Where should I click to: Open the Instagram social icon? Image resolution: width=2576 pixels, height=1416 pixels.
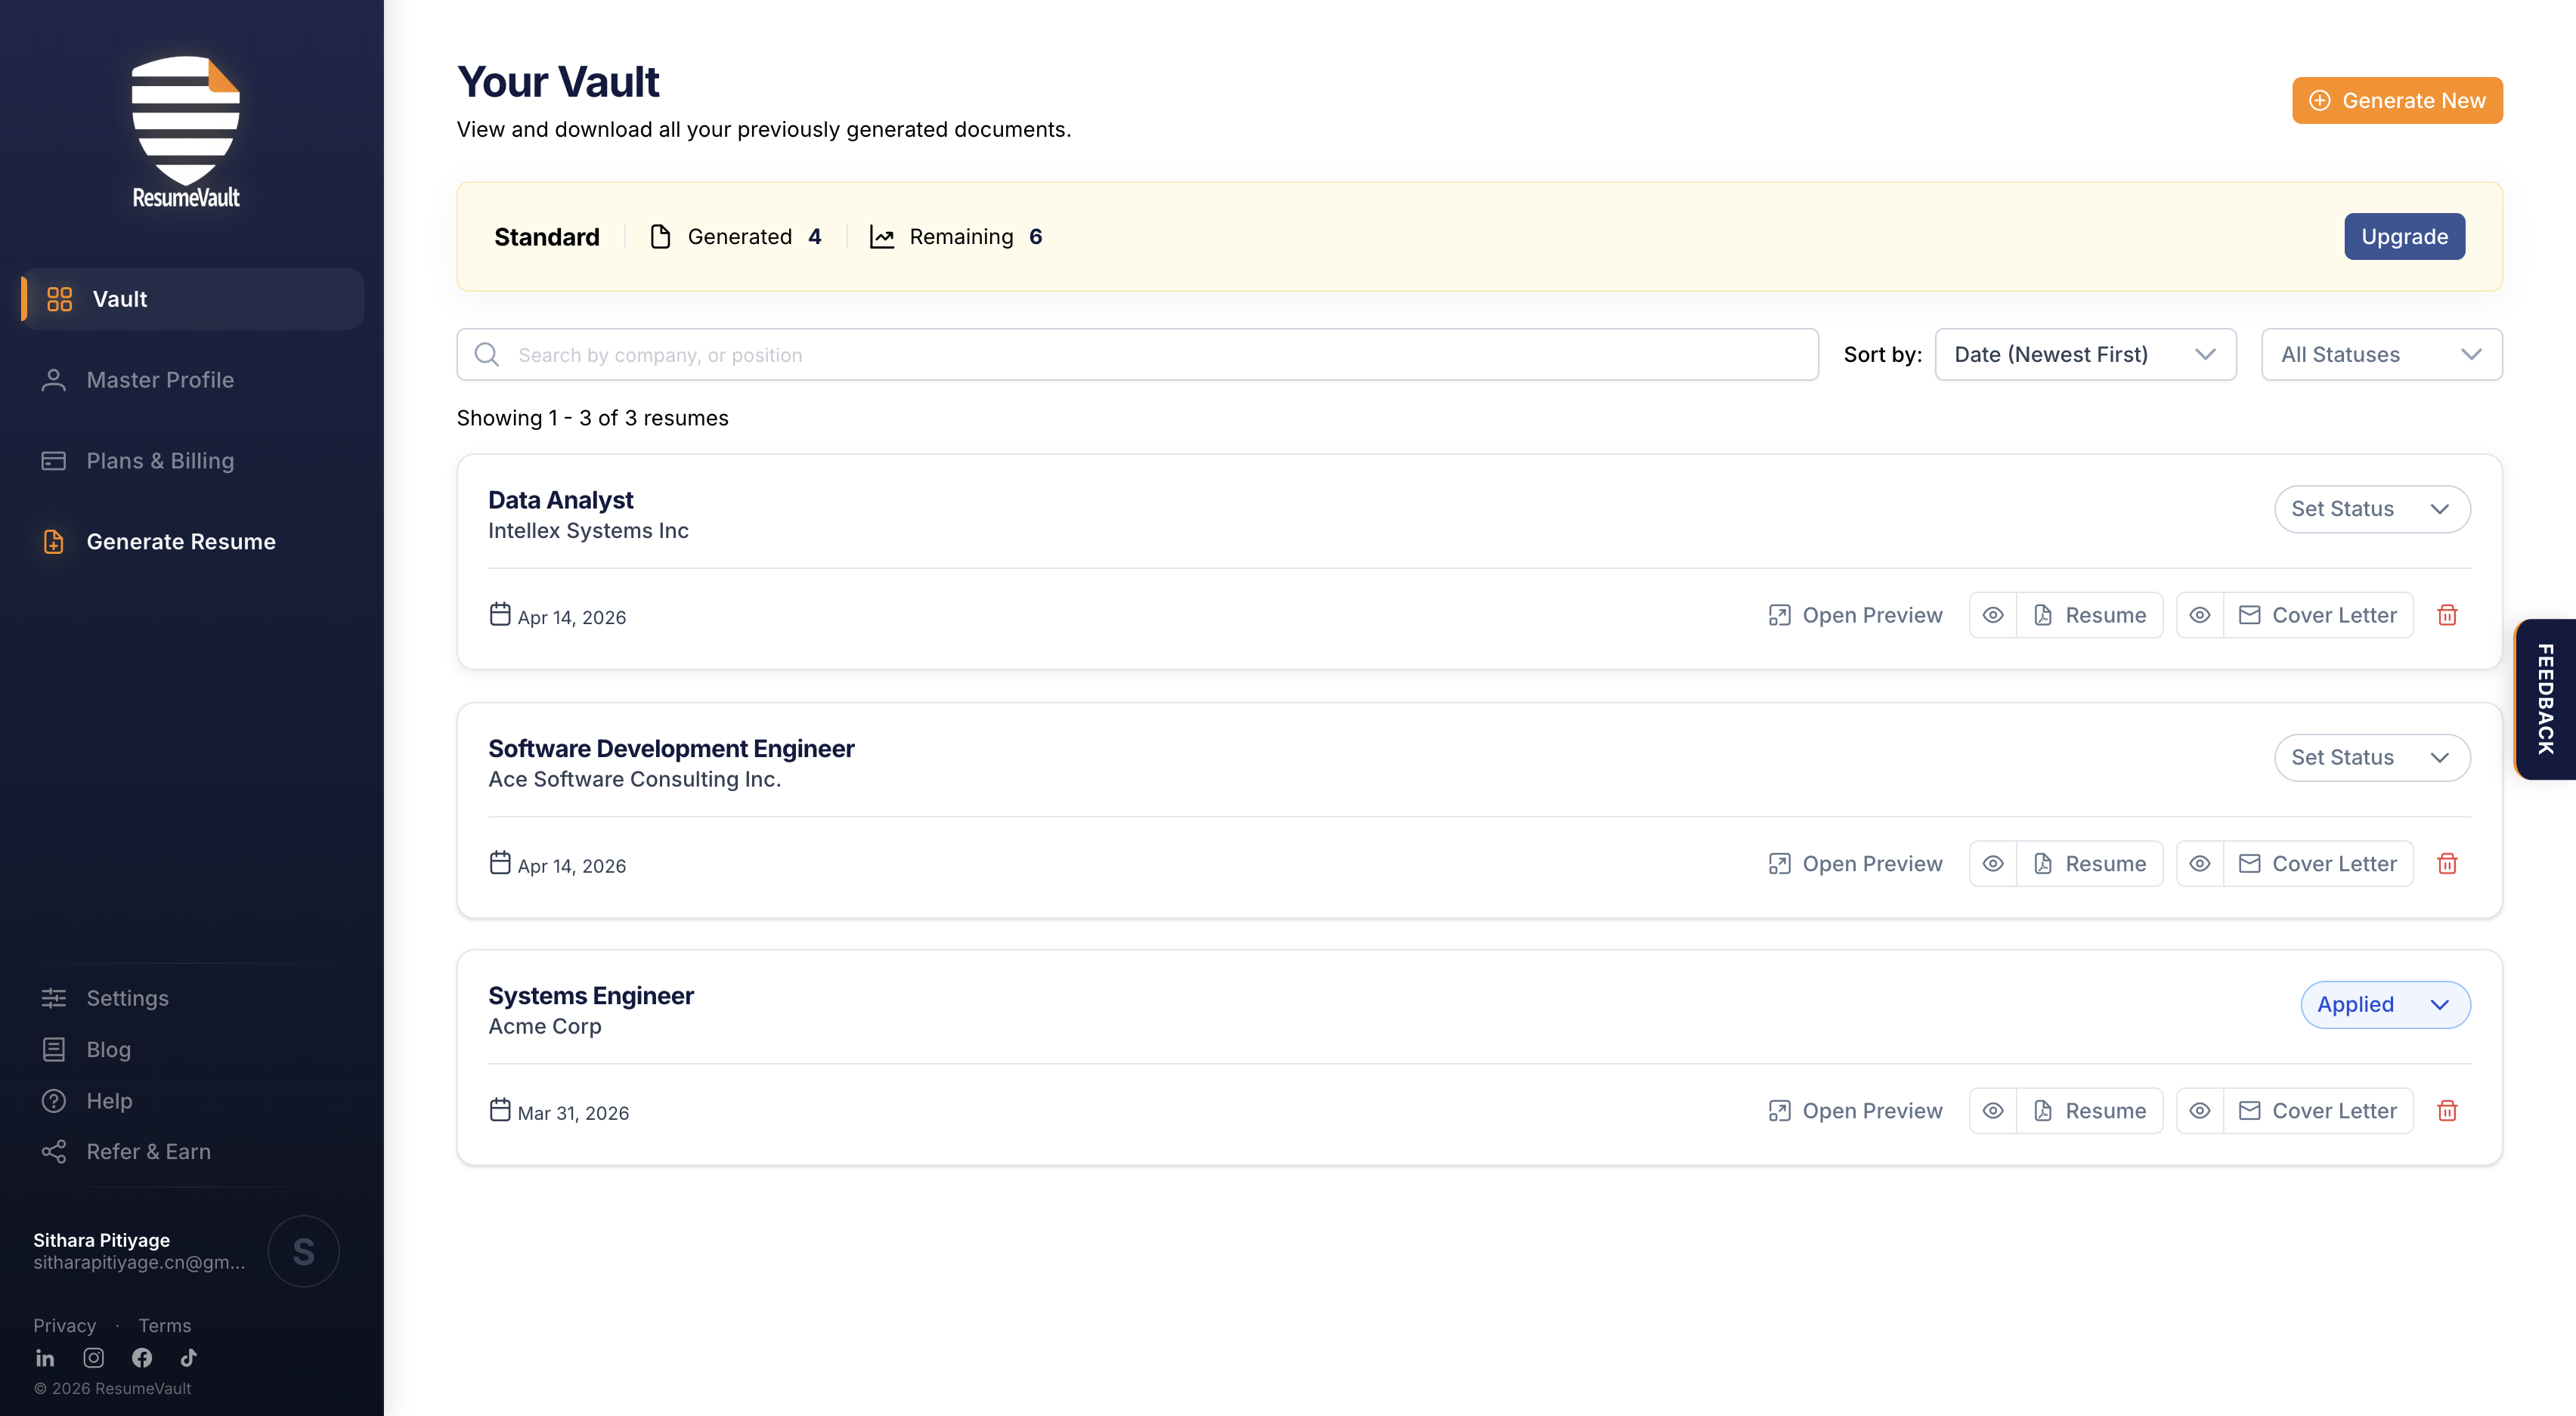[x=93, y=1358]
